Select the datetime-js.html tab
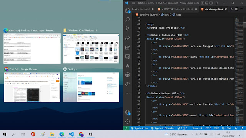 pyautogui.click(x=214, y=9)
